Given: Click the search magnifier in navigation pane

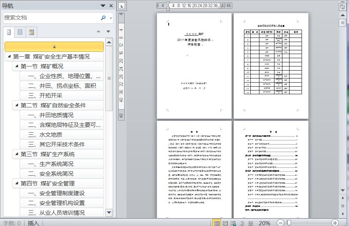Looking at the screenshot, I should (x=103, y=18).
